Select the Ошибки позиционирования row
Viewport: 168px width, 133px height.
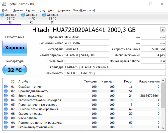point(82,109)
